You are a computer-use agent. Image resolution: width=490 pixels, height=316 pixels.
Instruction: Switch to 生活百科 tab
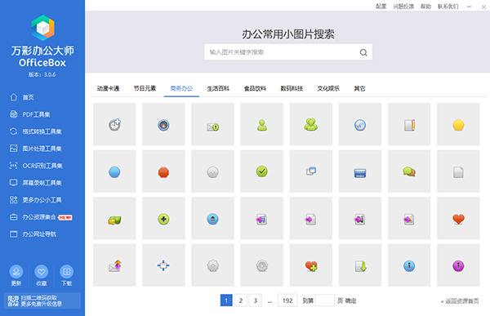(218, 89)
